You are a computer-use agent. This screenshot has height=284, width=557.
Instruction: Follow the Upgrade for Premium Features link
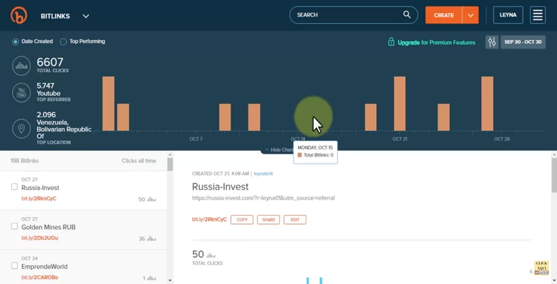[437, 42]
